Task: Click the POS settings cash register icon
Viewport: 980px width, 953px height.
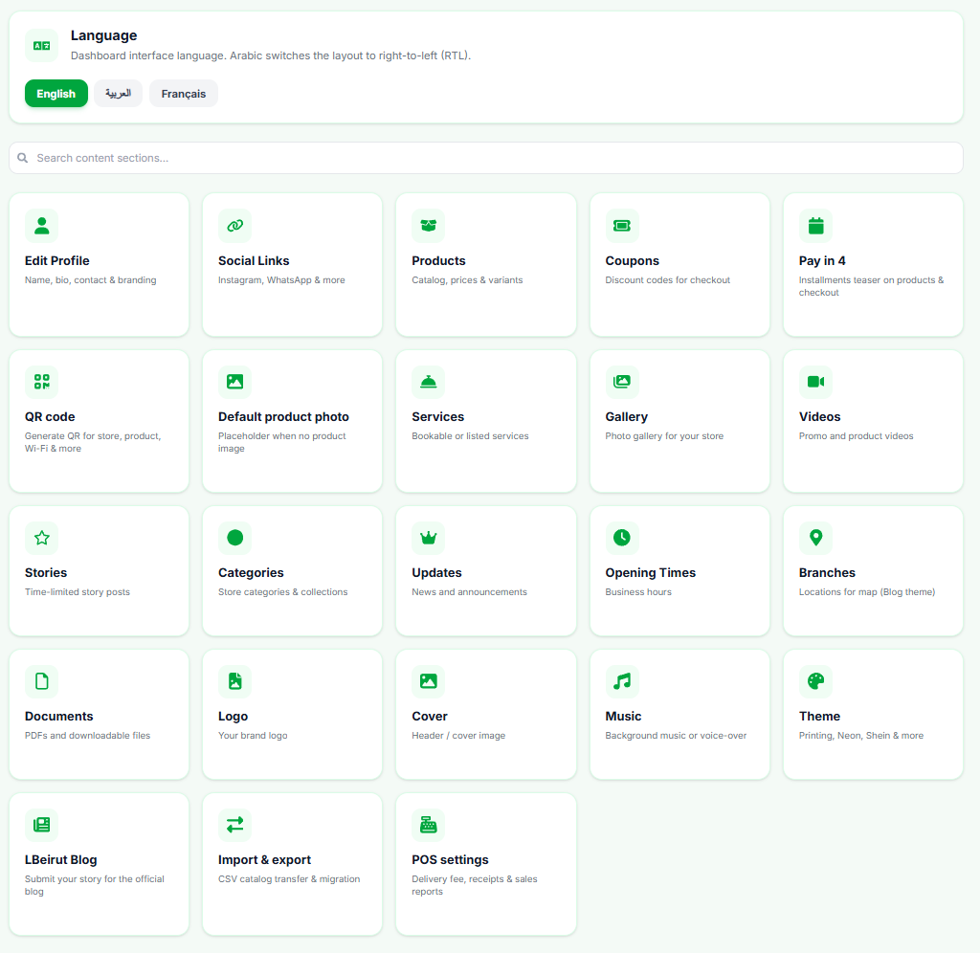Action: click(x=429, y=825)
